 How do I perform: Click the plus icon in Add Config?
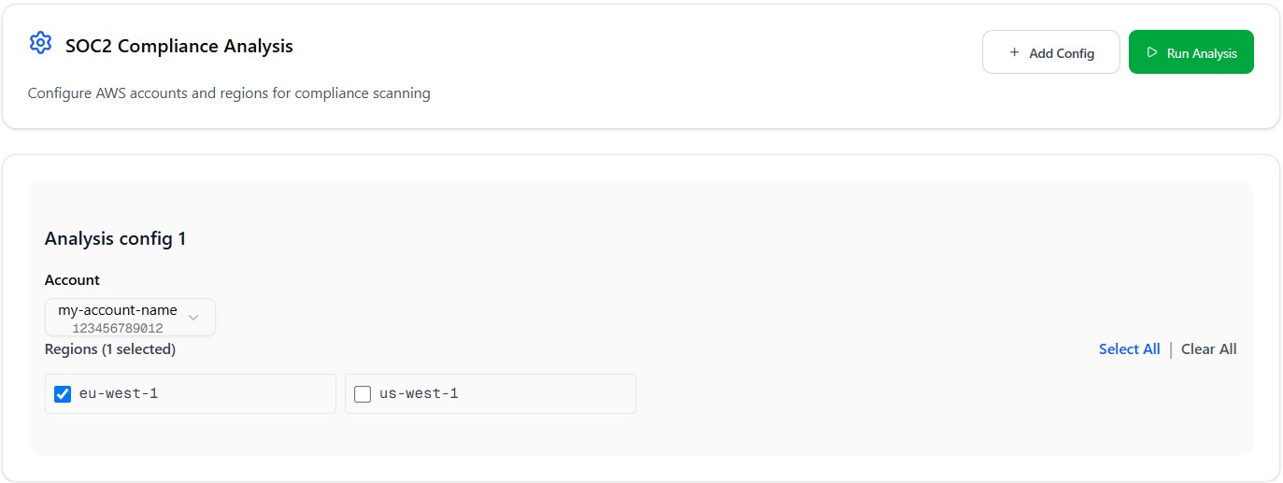tap(1015, 53)
